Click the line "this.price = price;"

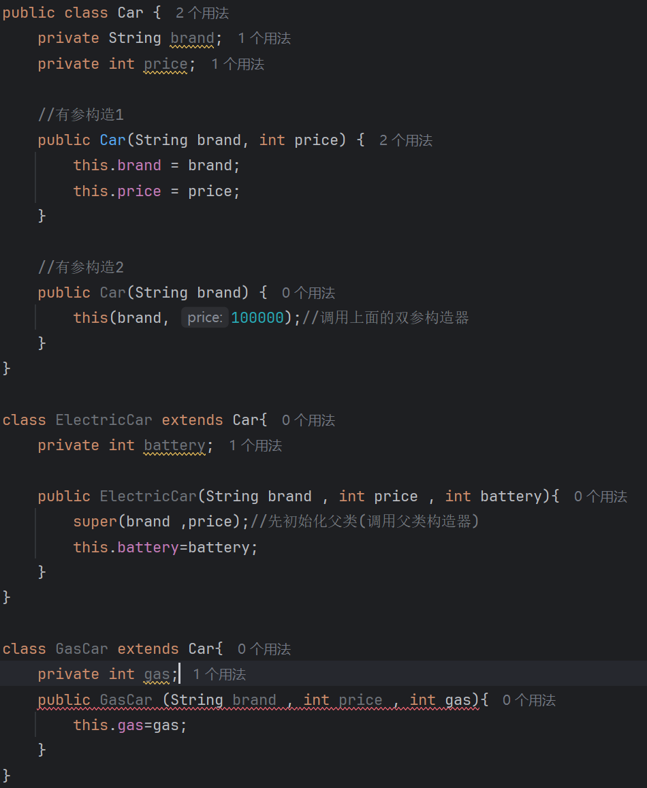[157, 191]
